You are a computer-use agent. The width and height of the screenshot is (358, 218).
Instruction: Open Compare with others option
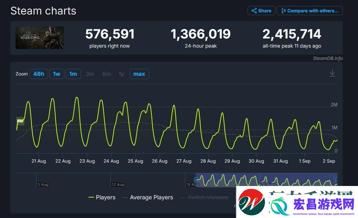[x=310, y=11]
